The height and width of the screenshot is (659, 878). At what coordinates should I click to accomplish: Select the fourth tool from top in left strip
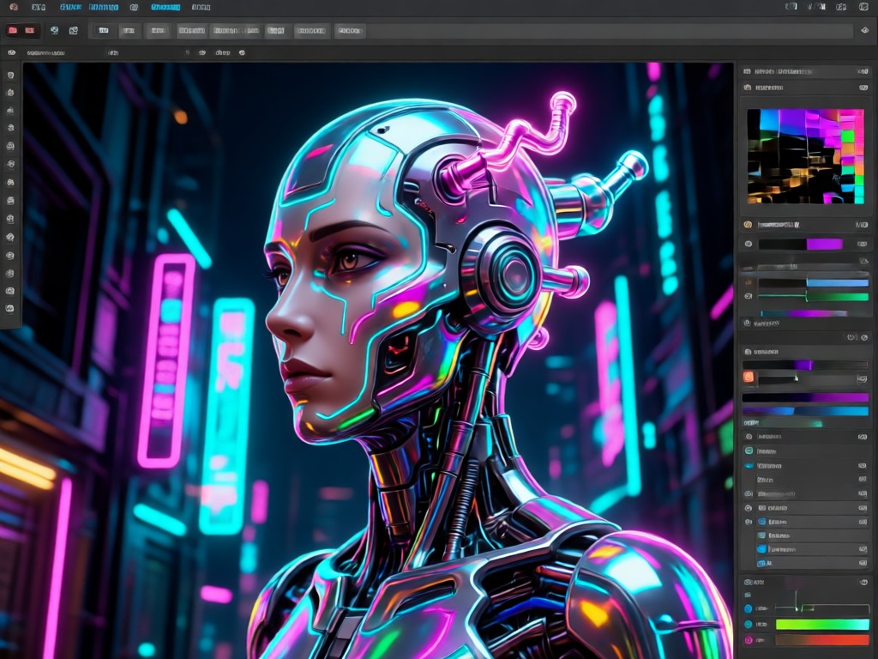[x=10, y=129]
